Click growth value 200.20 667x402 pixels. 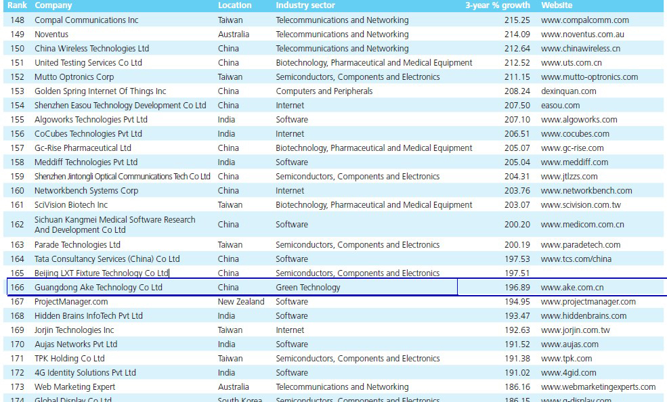click(x=517, y=225)
